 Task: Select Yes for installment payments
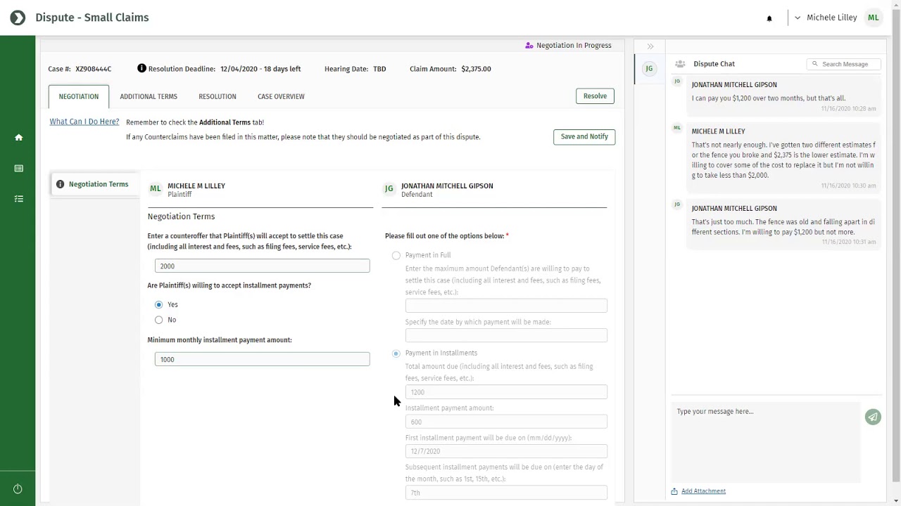coord(159,304)
